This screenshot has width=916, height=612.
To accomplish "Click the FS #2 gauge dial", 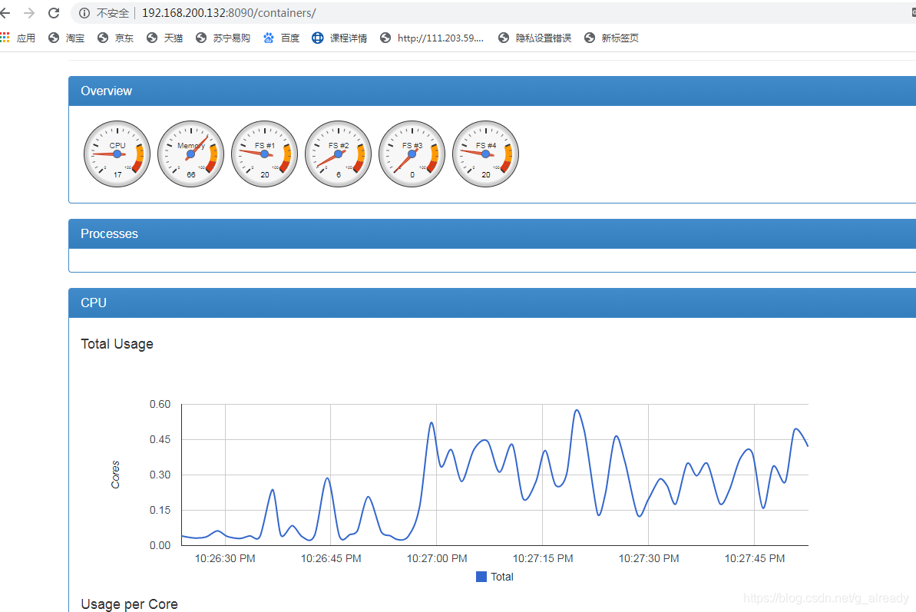I will (x=338, y=154).
